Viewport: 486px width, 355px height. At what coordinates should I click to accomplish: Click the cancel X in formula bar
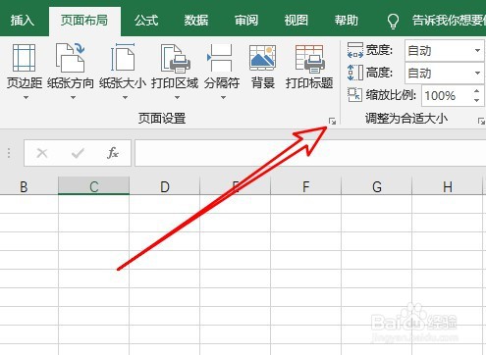click(x=42, y=153)
